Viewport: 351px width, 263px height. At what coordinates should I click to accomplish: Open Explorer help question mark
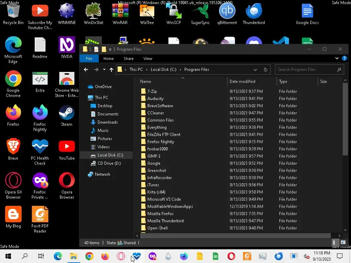point(344,58)
